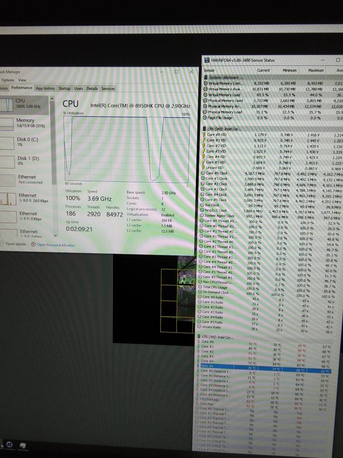This screenshot has height=458, width=343.
Task: Click the HWiNFO64 title bar icon
Action: click(x=207, y=60)
